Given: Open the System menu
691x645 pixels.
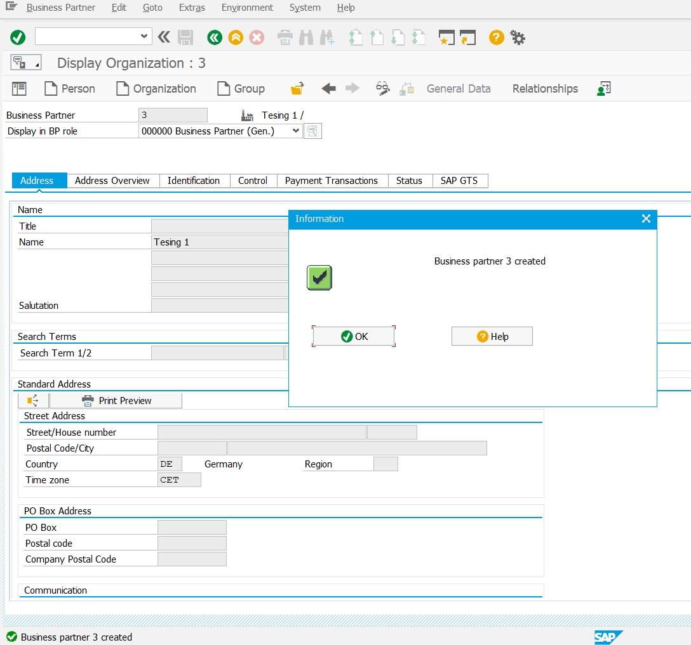Looking at the screenshot, I should coord(304,8).
